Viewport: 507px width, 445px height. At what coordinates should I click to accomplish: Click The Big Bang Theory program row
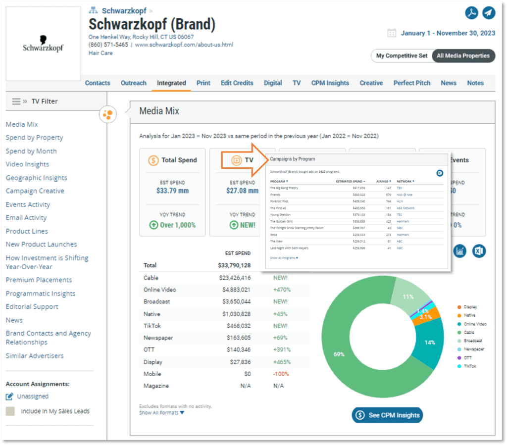pyautogui.click(x=356, y=188)
